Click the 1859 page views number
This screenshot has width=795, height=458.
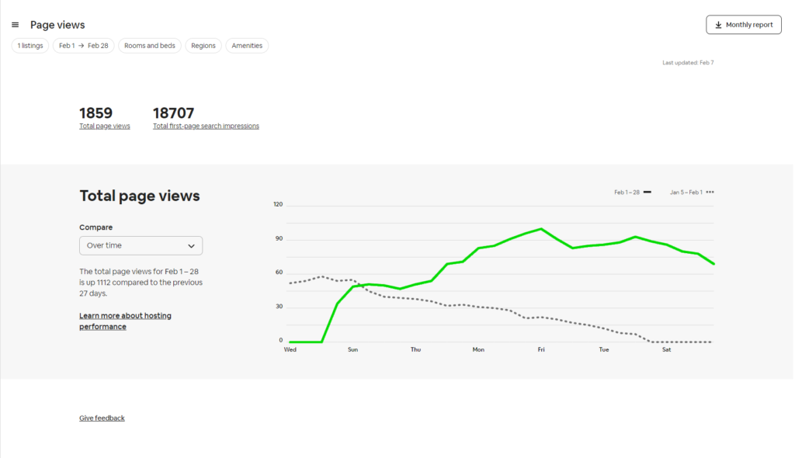click(x=95, y=113)
